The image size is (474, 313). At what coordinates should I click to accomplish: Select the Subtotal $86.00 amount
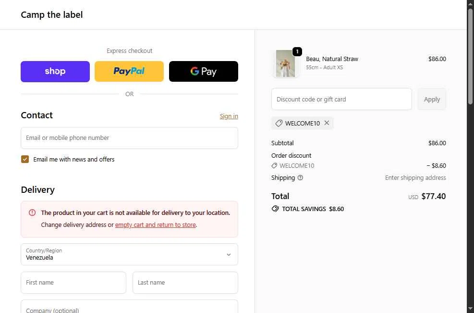(x=437, y=143)
